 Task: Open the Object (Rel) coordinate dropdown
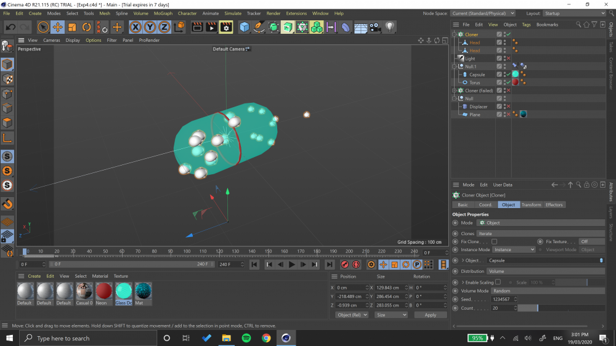(x=352, y=315)
